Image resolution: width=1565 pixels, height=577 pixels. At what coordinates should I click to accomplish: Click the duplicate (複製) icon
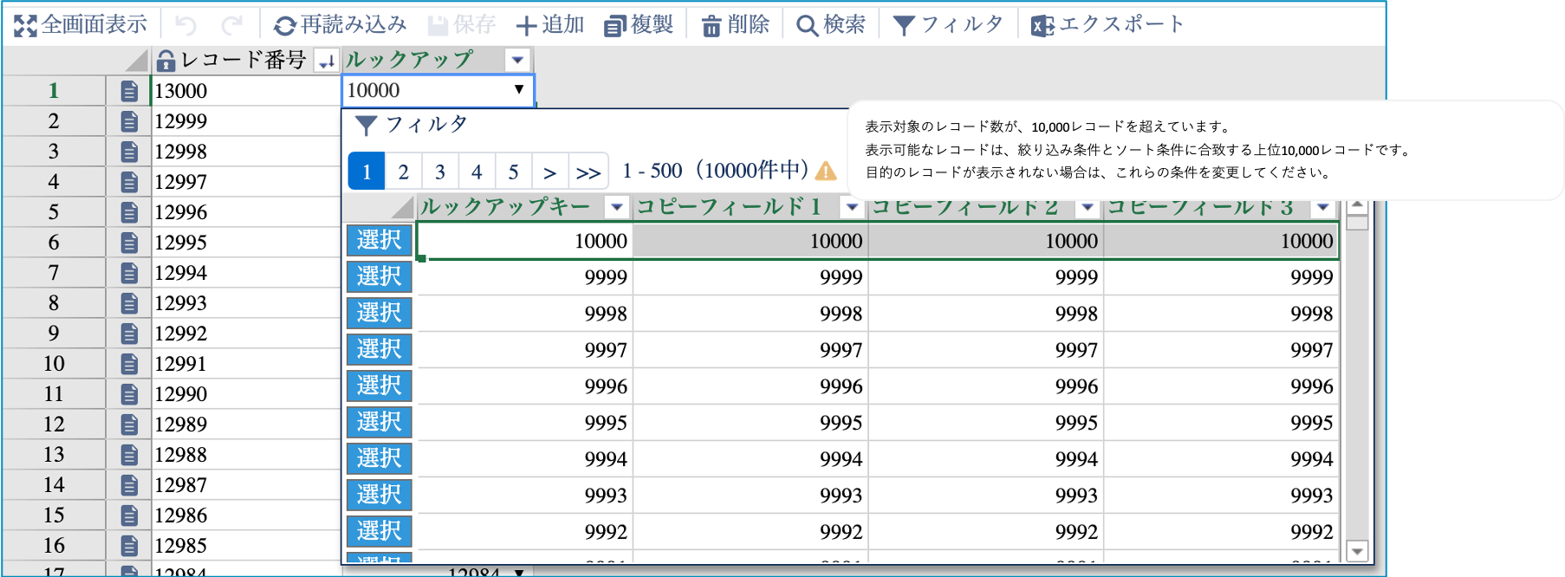[615, 26]
